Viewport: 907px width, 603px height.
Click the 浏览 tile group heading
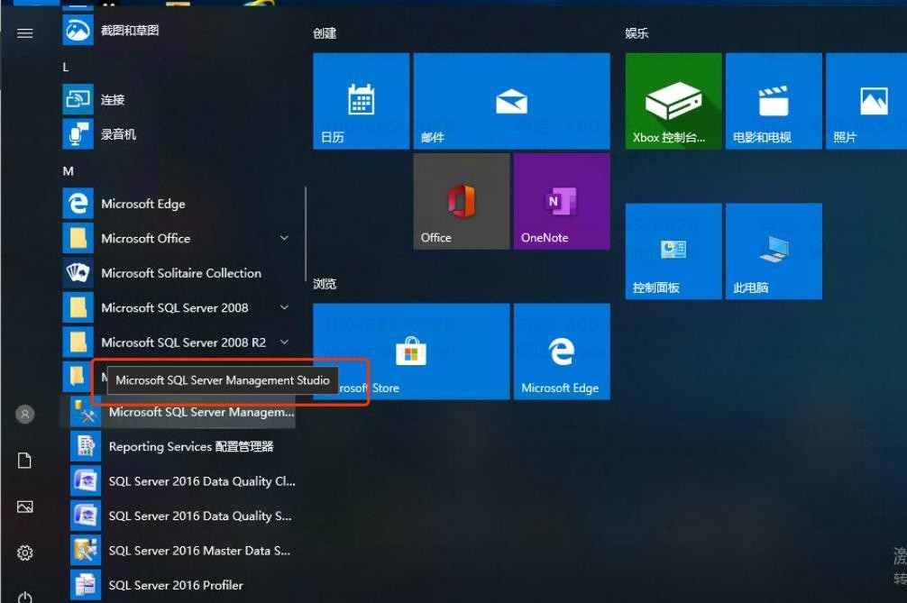click(325, 283)
